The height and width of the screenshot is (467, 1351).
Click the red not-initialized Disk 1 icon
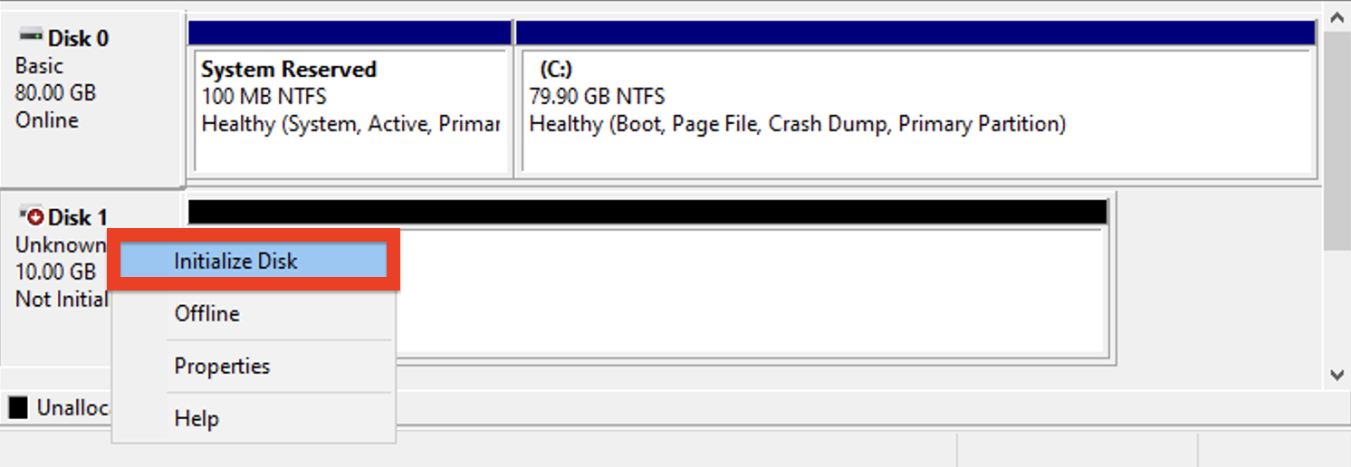34,217
